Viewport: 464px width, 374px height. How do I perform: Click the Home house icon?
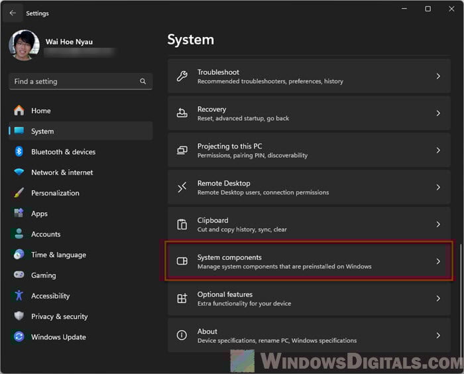click(x=19, y=111)
